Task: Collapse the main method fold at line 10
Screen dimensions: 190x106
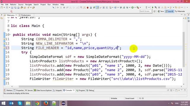Action: click(x=10, y=35)
